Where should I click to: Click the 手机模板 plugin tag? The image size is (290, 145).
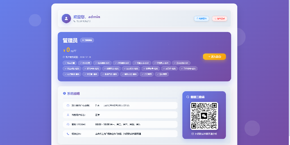pyautogui.click(x=122, y=63)
